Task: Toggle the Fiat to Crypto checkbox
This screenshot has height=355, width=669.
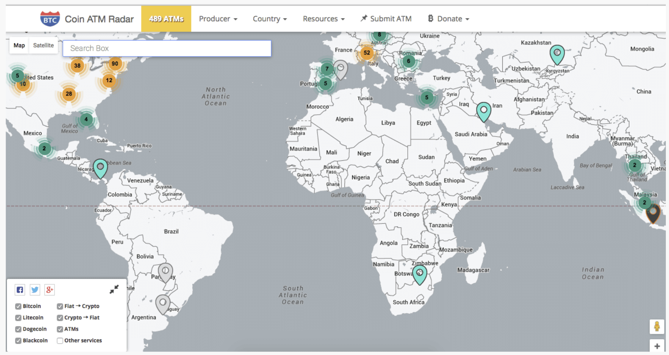Action: (60, 306)
